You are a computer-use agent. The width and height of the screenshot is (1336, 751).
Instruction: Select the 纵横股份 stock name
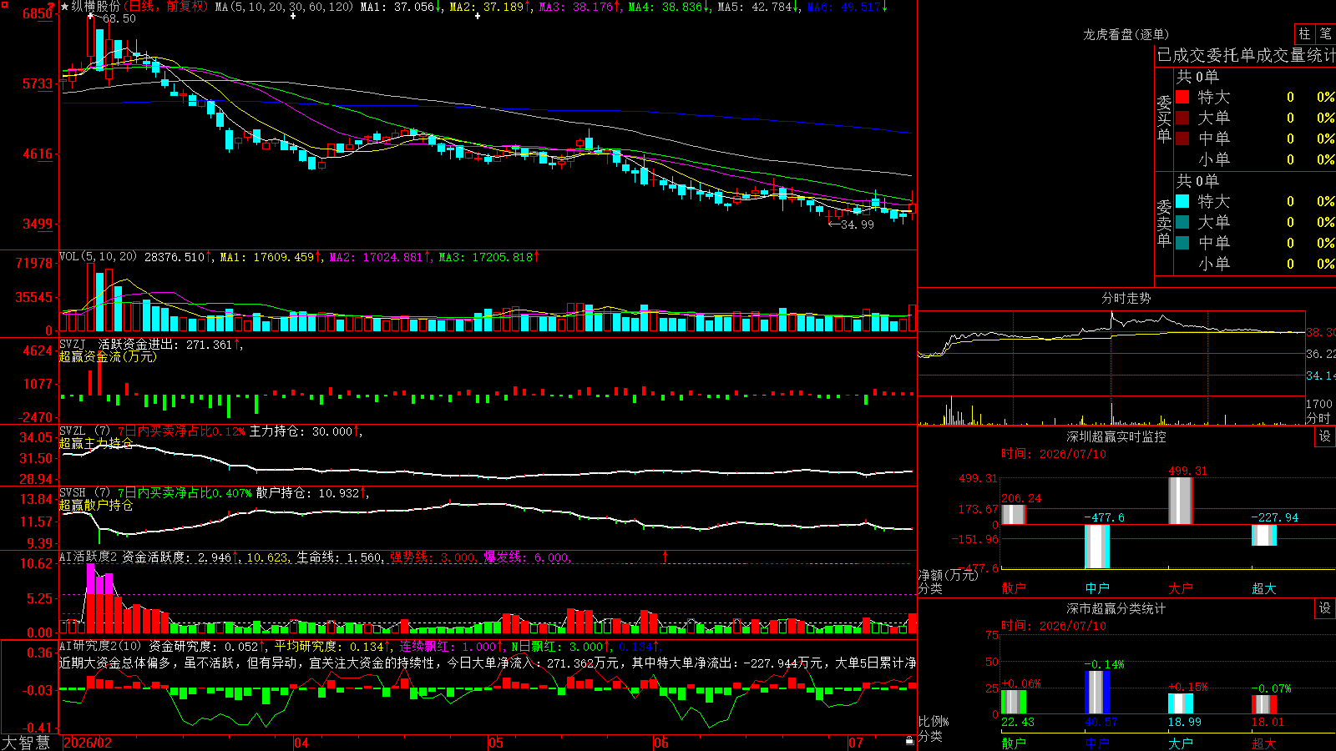coord(96,7)
